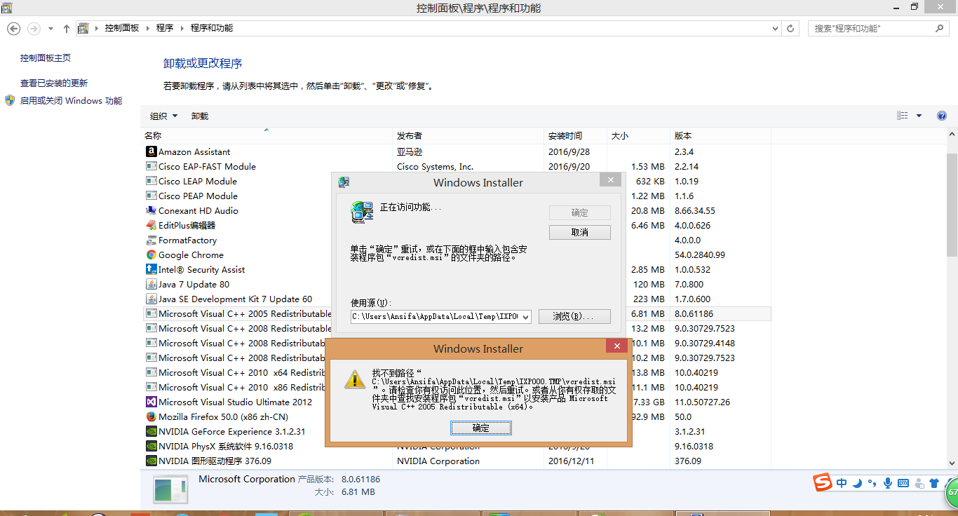Open the recent locations dropdown arrow
This screenshot has height=516, width=958.
(x=50, y=28)
